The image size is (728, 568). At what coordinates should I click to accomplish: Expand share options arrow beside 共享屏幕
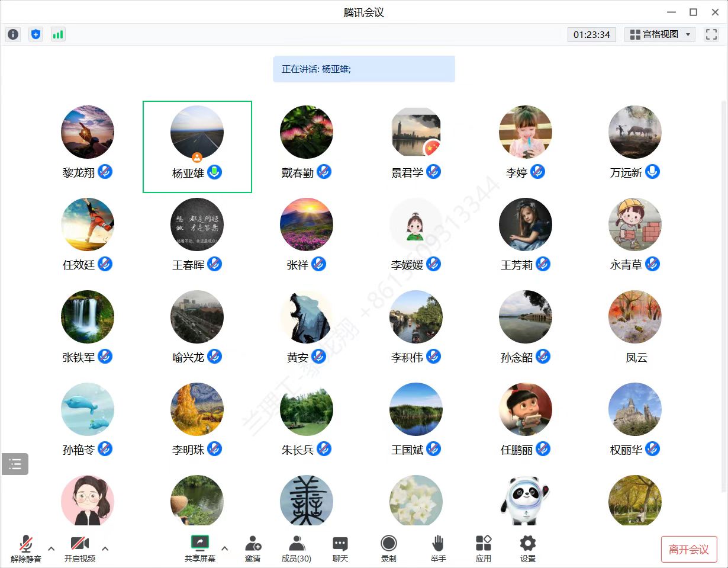[x=225, y=548]
